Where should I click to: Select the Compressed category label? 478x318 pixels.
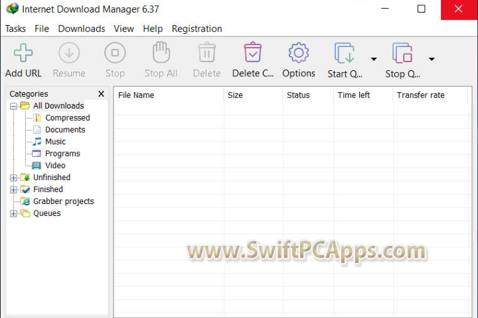click(x=67, y=118)
